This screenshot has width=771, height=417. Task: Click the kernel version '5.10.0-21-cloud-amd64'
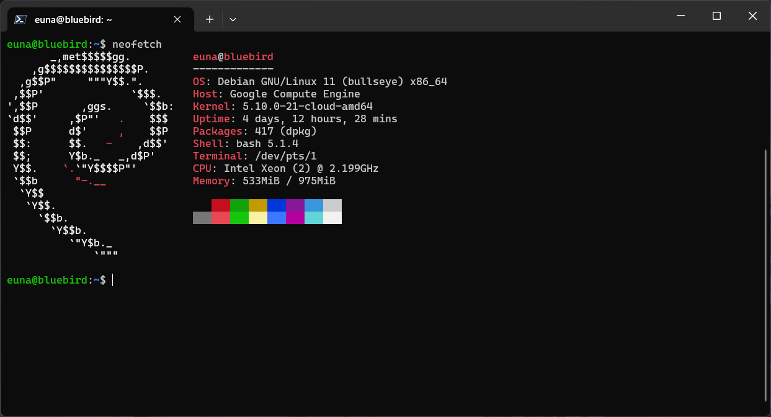point(308,106)
